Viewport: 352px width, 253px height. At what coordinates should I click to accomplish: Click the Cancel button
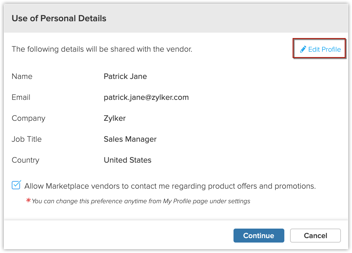tap(315, 236)
